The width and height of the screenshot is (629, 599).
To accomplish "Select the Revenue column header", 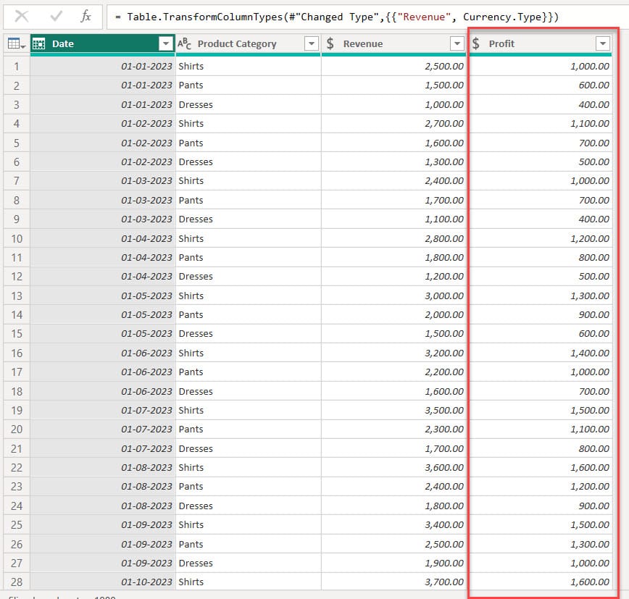I will pos(394,43).
